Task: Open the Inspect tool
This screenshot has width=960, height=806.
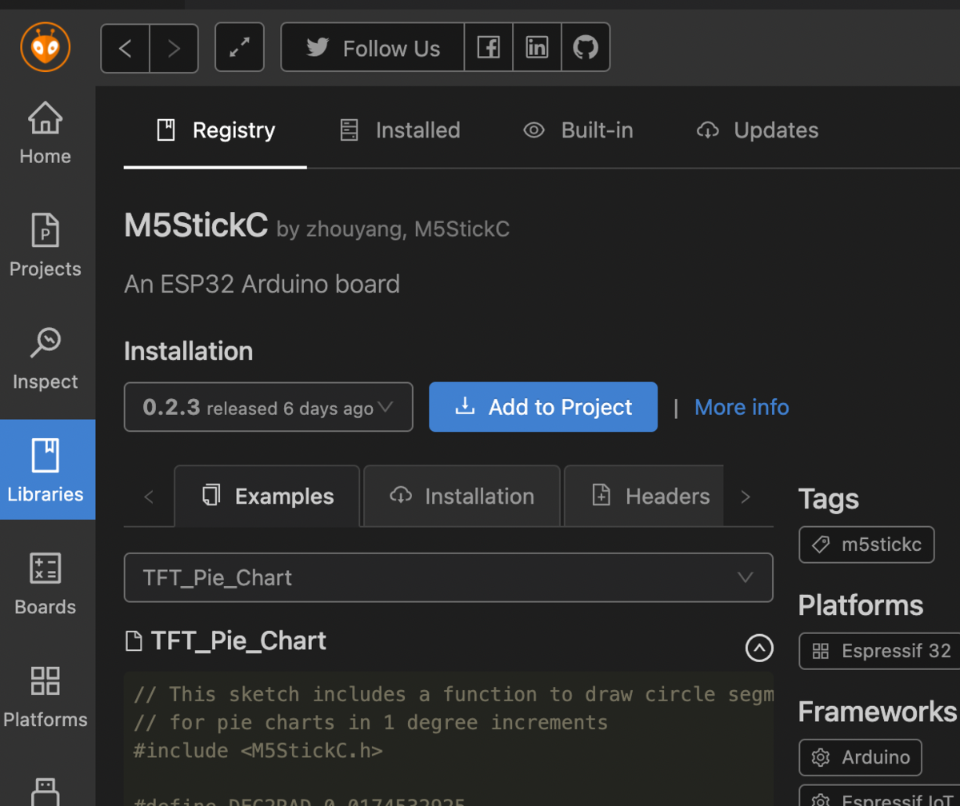Action: pyautogui.click(x=46, y=358)
